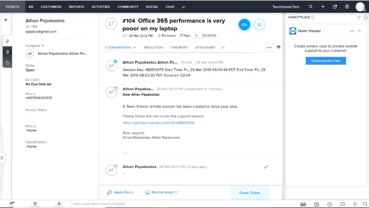Viewport: 369px width, 208px height.
Task: Open the Social module
Action: pyautogui.click(x=152, y=7)
